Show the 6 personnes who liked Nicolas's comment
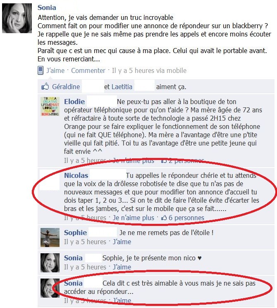 click(x=186, y=218)
